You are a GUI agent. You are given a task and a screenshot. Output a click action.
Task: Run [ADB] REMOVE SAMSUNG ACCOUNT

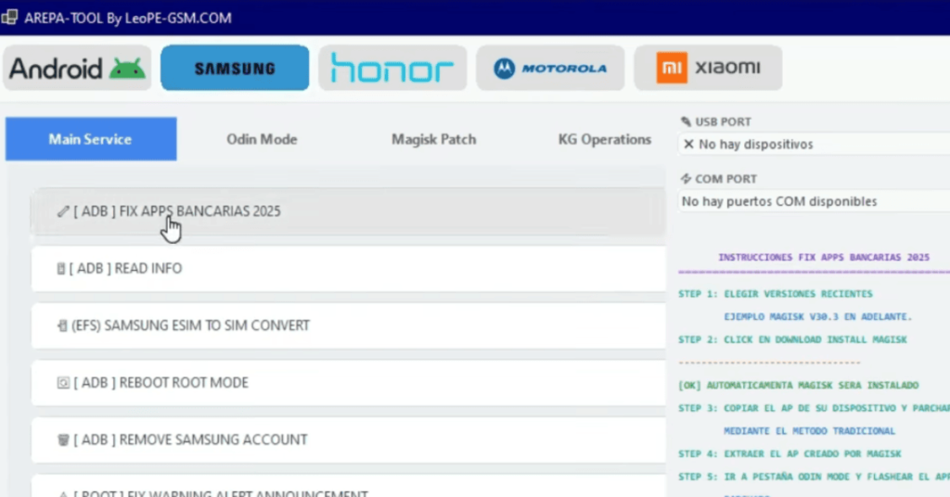(x=349, y=440)
